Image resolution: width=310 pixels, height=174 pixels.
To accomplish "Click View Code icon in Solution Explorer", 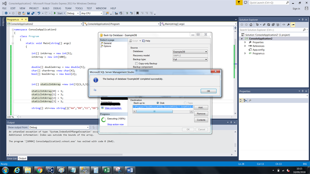I will [284, 25].
